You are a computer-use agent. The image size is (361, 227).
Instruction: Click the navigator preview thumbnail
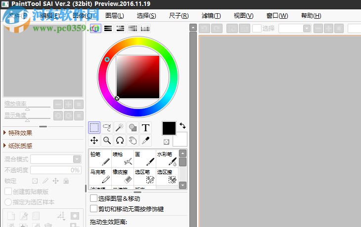pos(43,60)
